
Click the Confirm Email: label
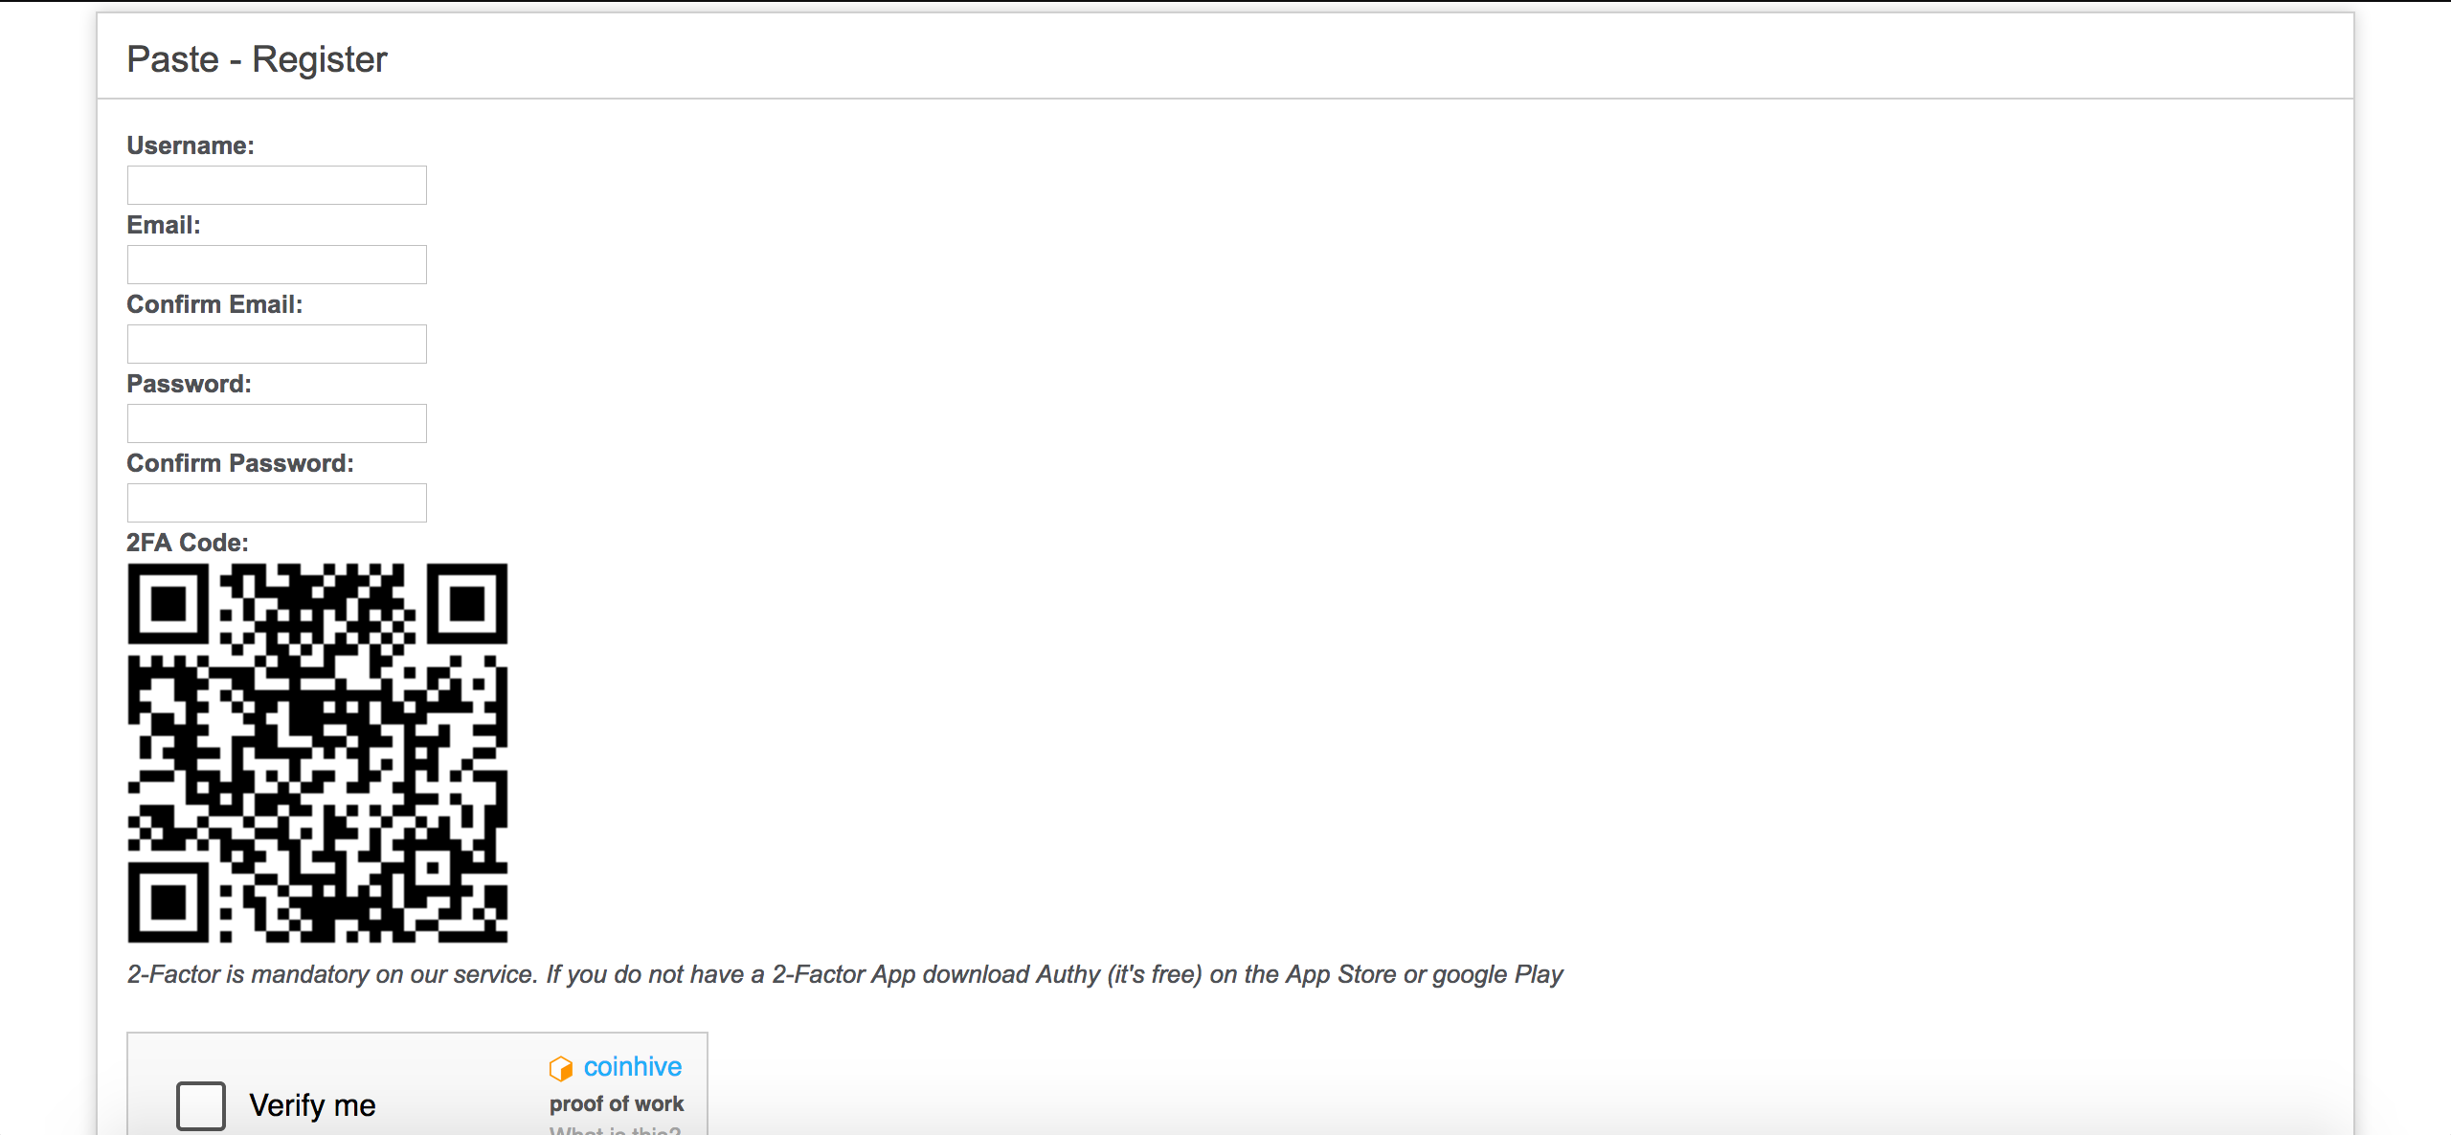[214, 304]
